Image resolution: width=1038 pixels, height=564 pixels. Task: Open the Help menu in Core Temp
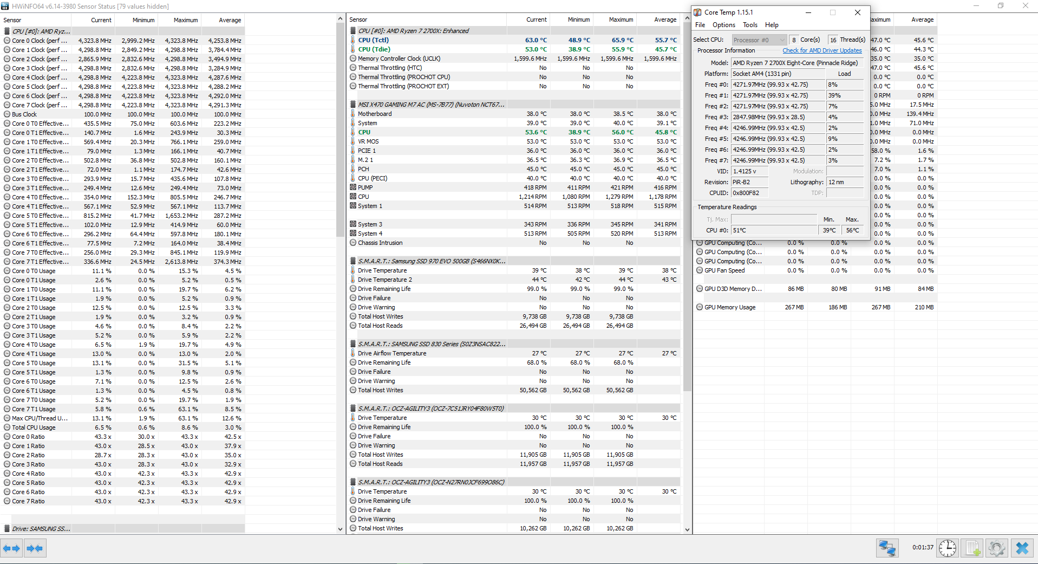click(772, 25)
